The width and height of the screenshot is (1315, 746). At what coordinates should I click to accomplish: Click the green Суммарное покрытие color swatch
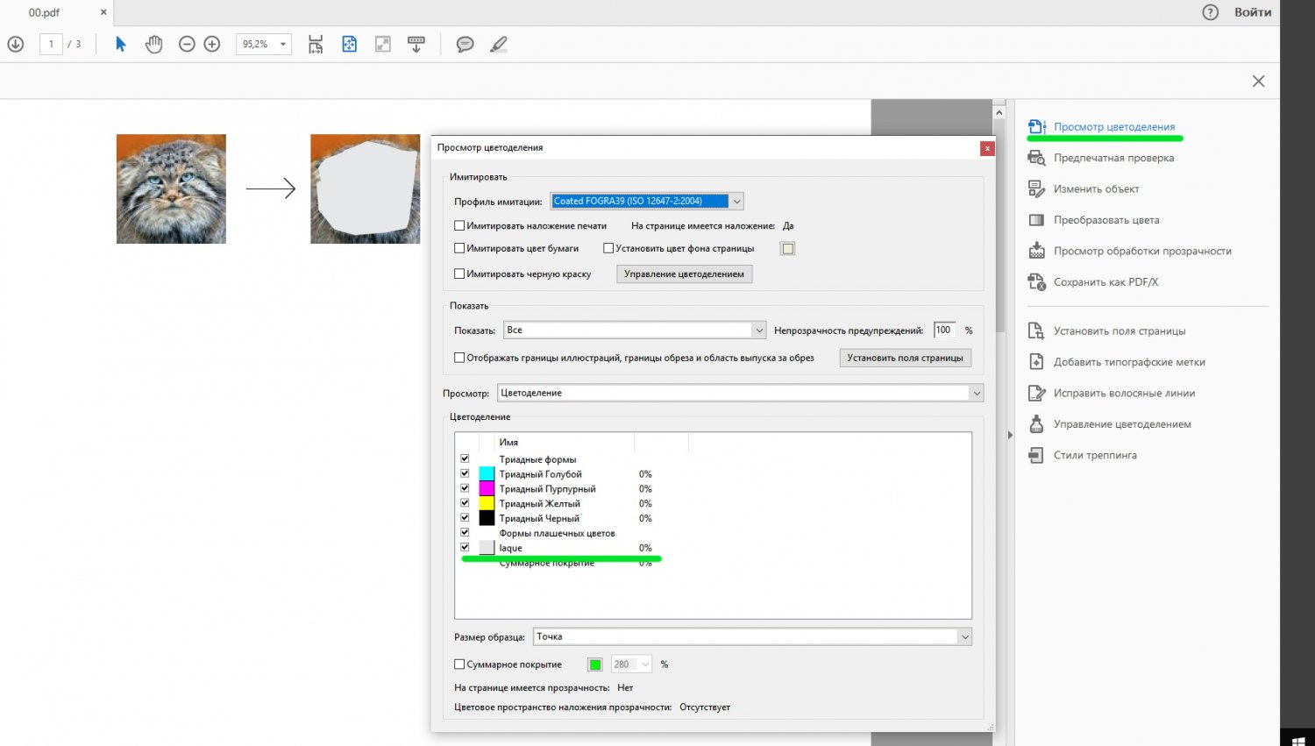595,664
